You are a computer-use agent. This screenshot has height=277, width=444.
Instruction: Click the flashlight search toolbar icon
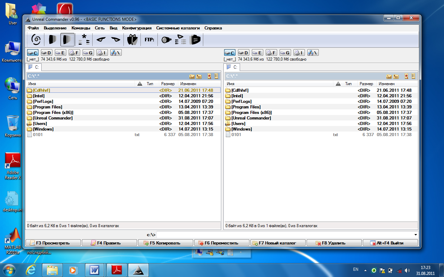click(166, 40)
